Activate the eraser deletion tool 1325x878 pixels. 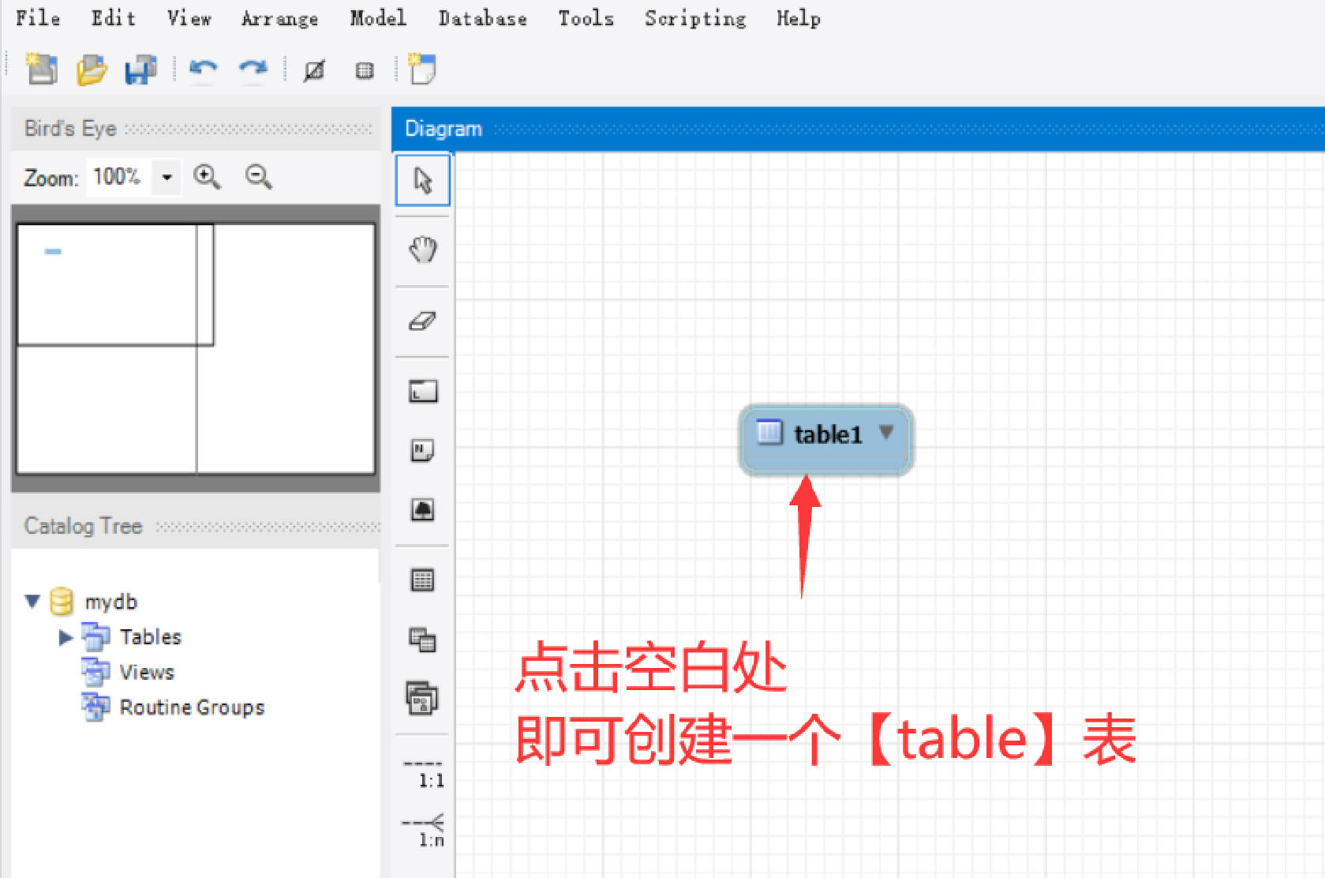422,321
